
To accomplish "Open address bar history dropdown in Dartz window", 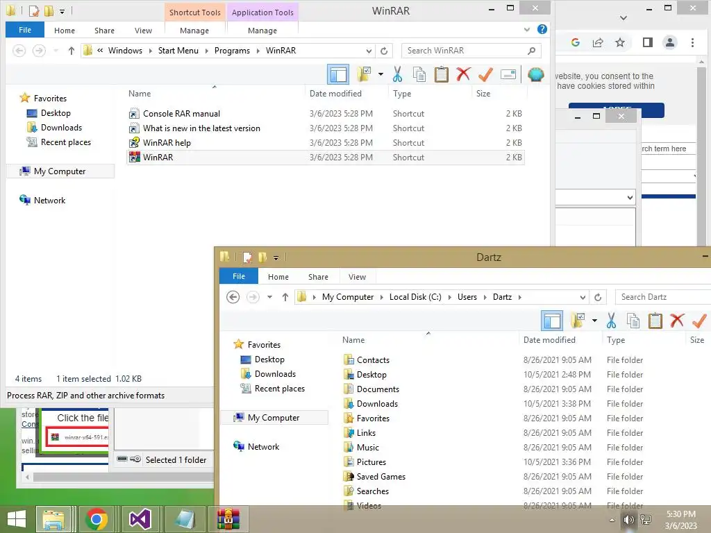I will [583, 297].
